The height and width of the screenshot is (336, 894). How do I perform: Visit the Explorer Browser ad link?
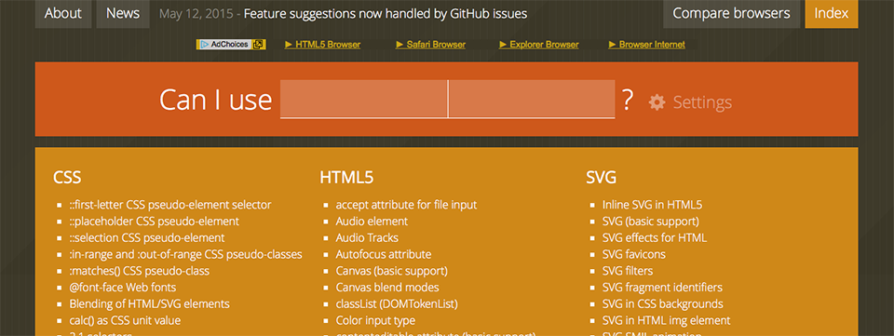pyautogui.click(x=539, y=45)
